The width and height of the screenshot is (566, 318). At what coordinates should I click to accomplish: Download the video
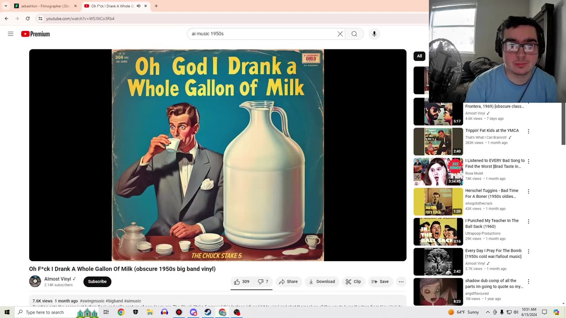click(322, 282)
